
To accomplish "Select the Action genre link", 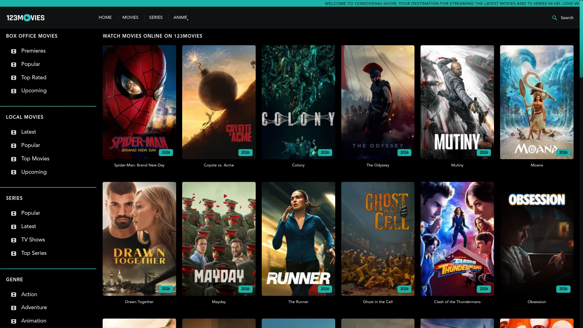I will 29,294.
